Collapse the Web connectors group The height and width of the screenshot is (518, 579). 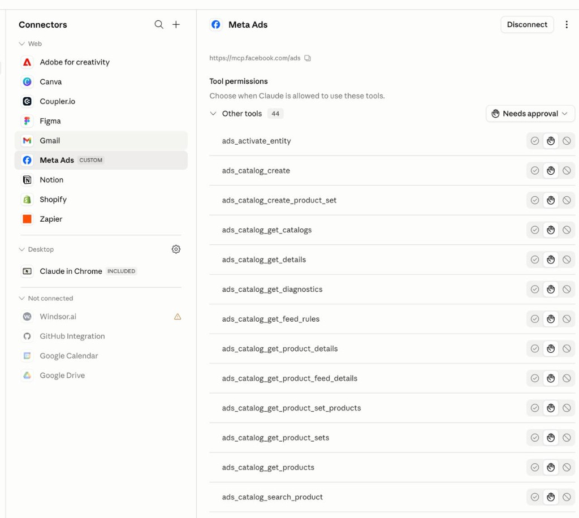22,44
